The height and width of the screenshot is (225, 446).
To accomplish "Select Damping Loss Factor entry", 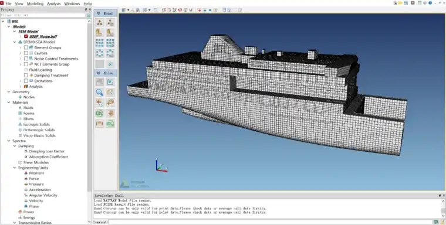I will tap(46, 151).
